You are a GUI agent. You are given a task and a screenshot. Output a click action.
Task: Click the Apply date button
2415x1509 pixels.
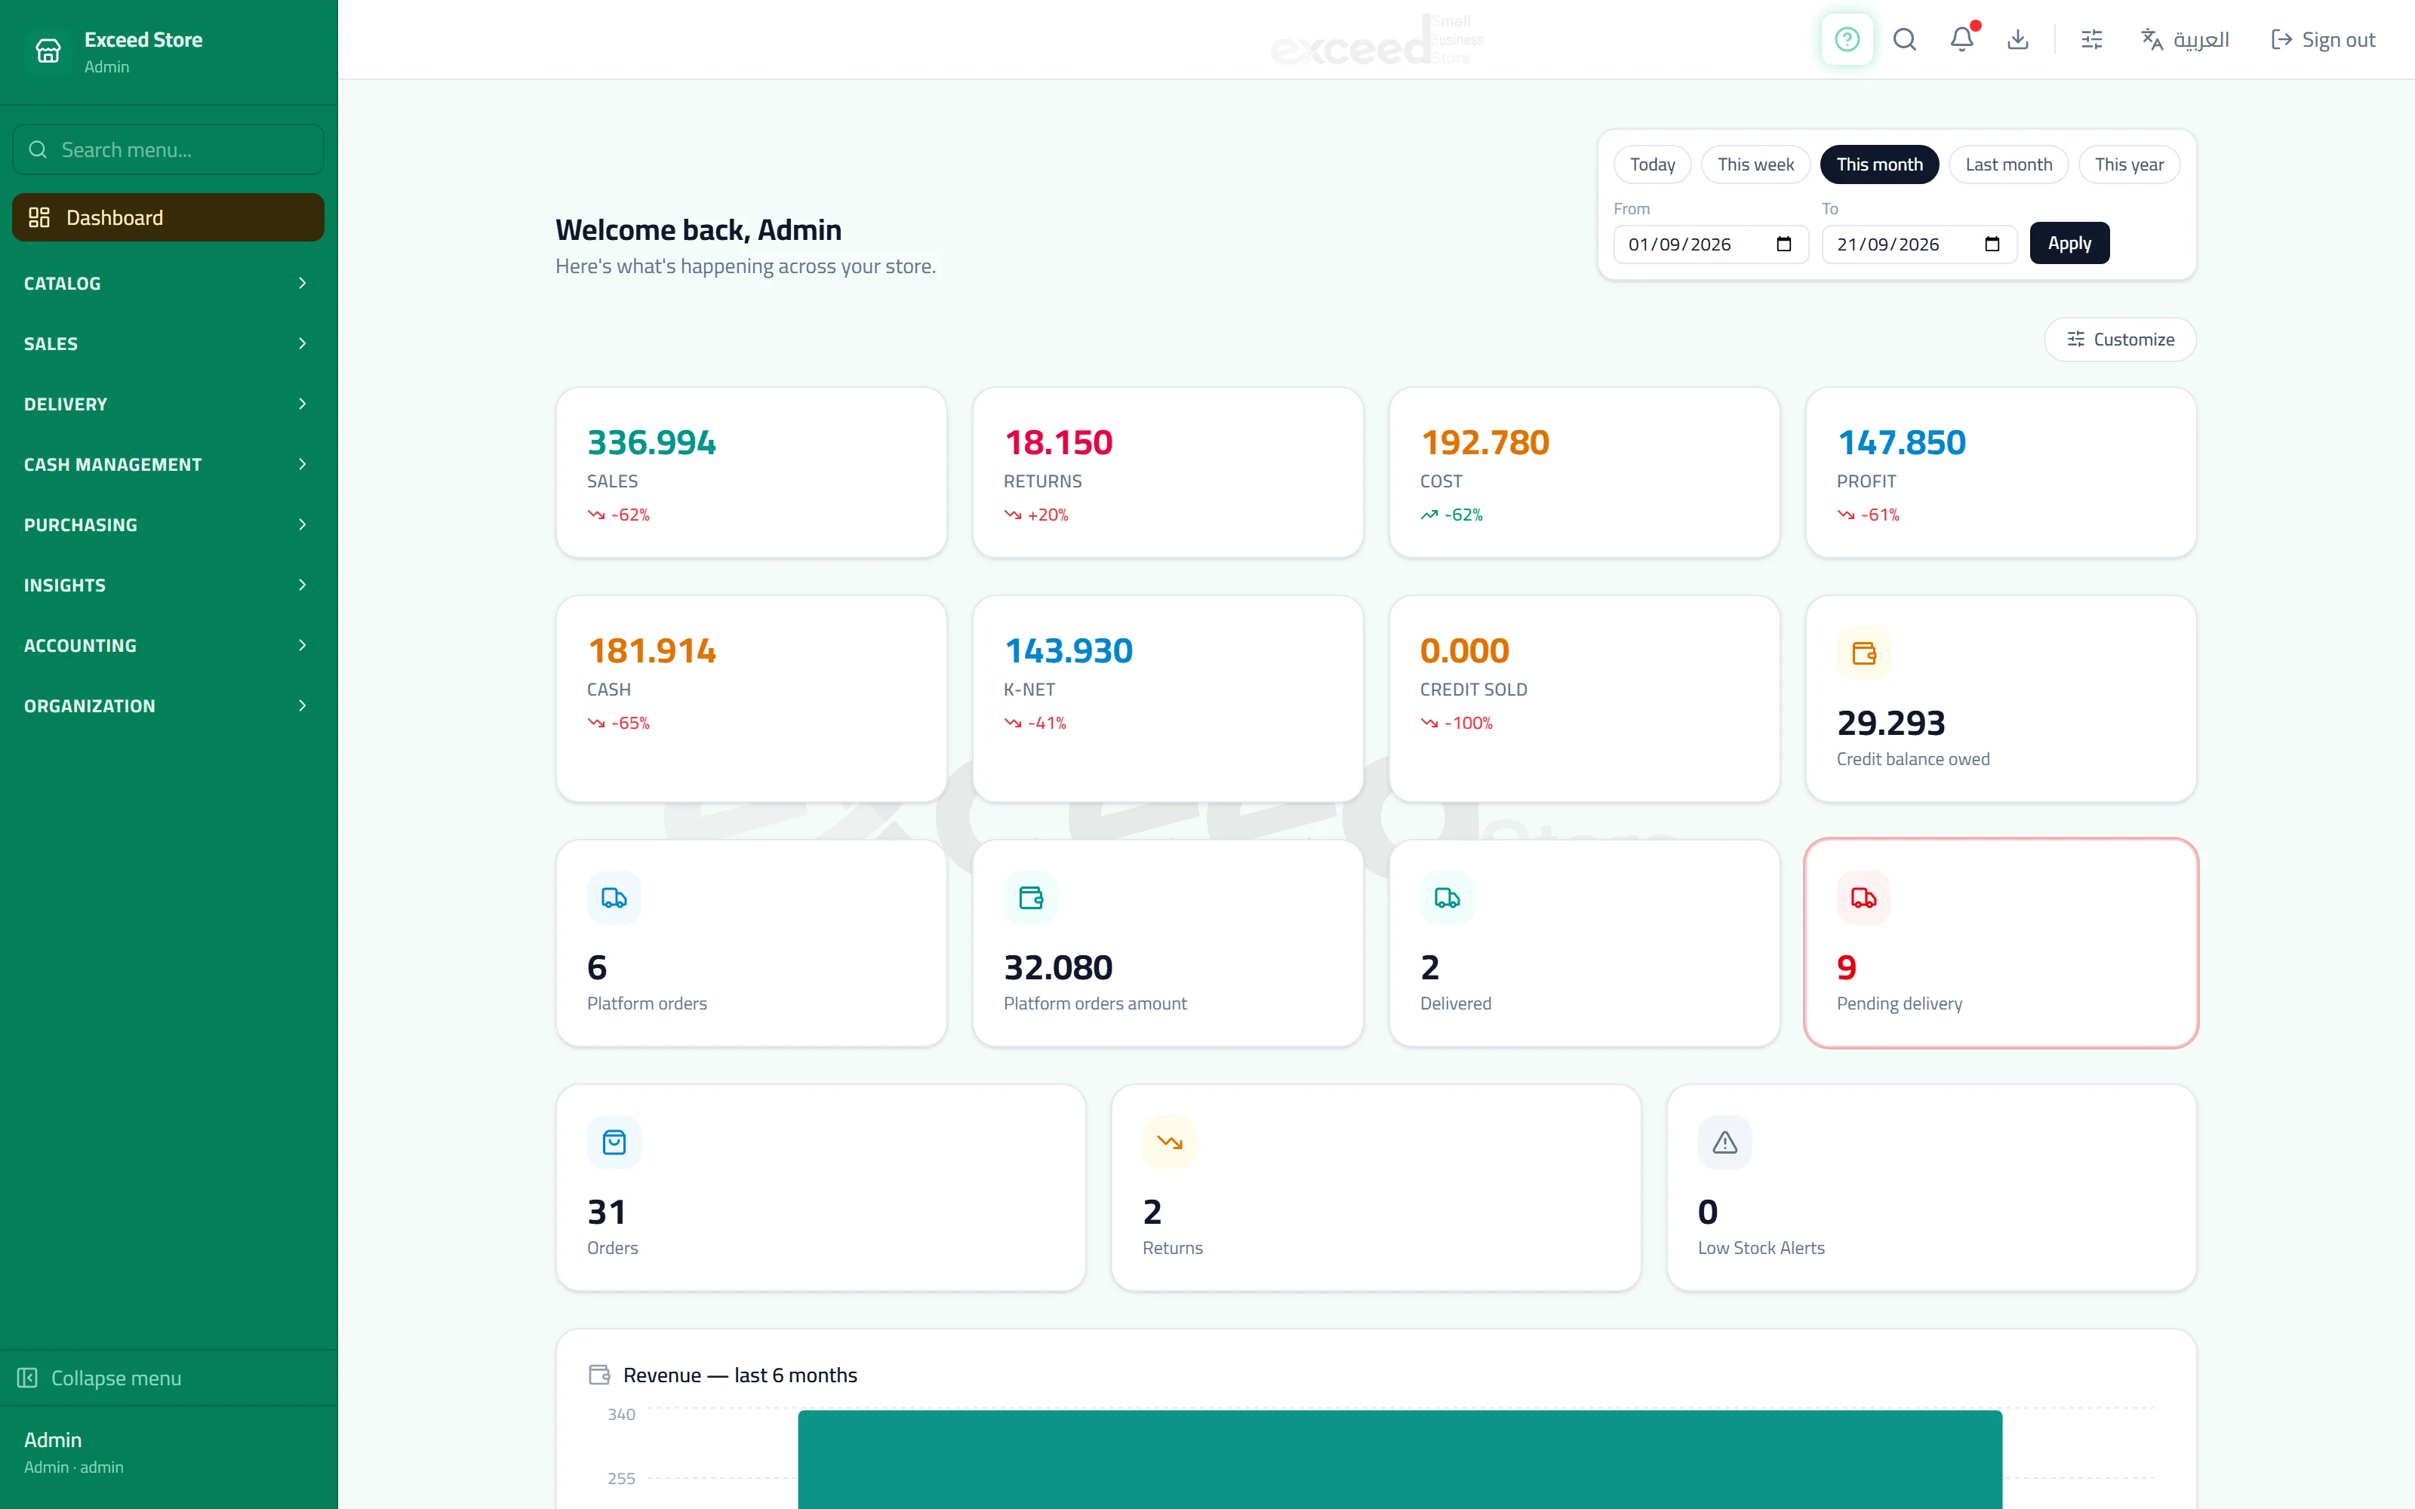pyautogui.click(x=2069, y=244)
